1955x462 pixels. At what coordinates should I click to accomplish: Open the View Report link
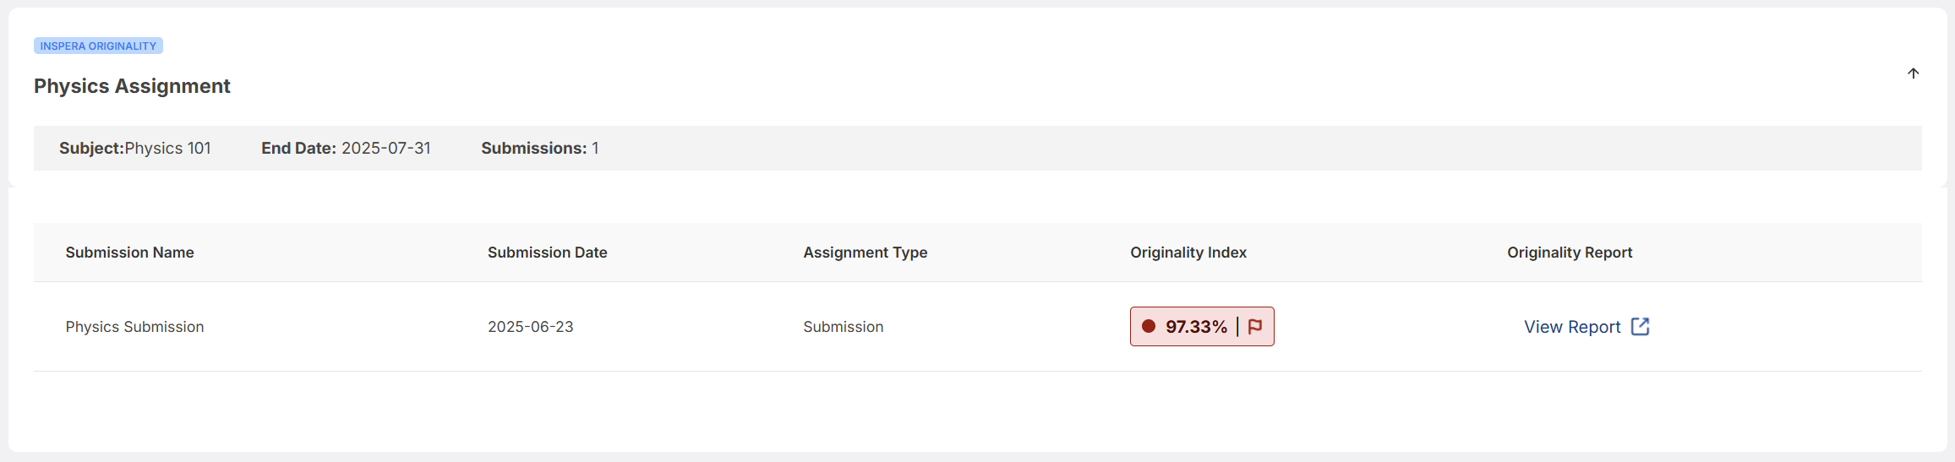pos(1572,327)
